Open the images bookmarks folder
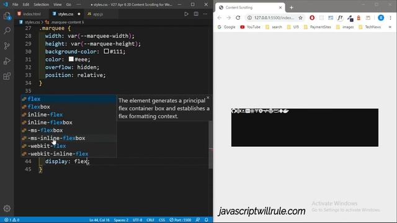 [345, 27]
